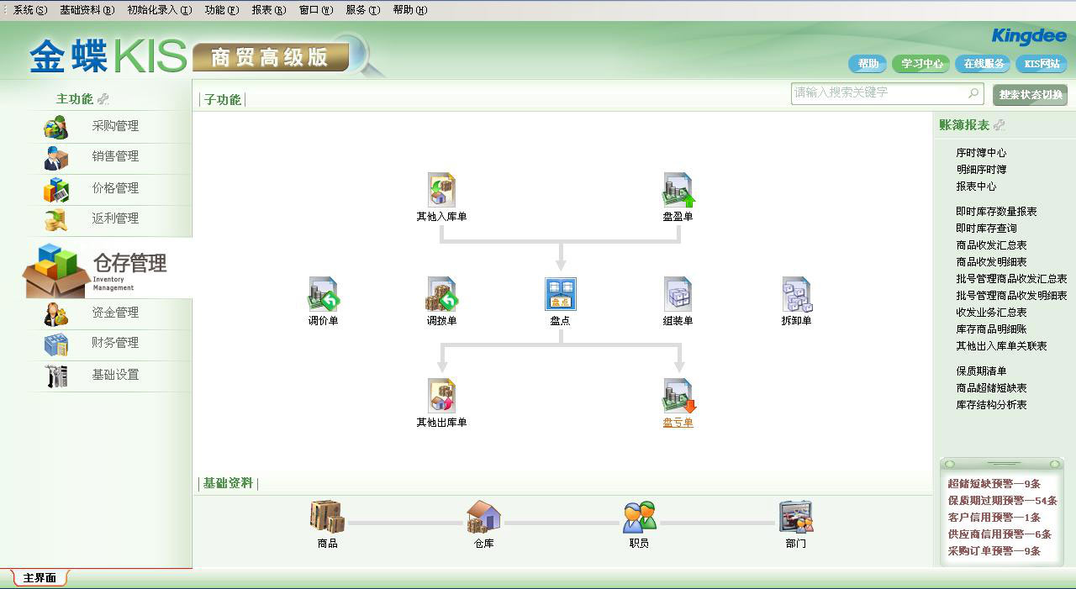This screenshot has width=1076, height=589.
Task: Open the 报表(R) menu
Action: [269, 10]
